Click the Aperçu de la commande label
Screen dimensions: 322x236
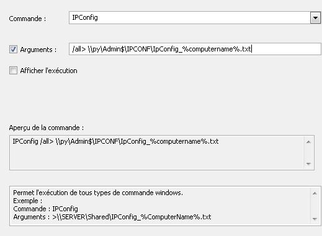47,128
